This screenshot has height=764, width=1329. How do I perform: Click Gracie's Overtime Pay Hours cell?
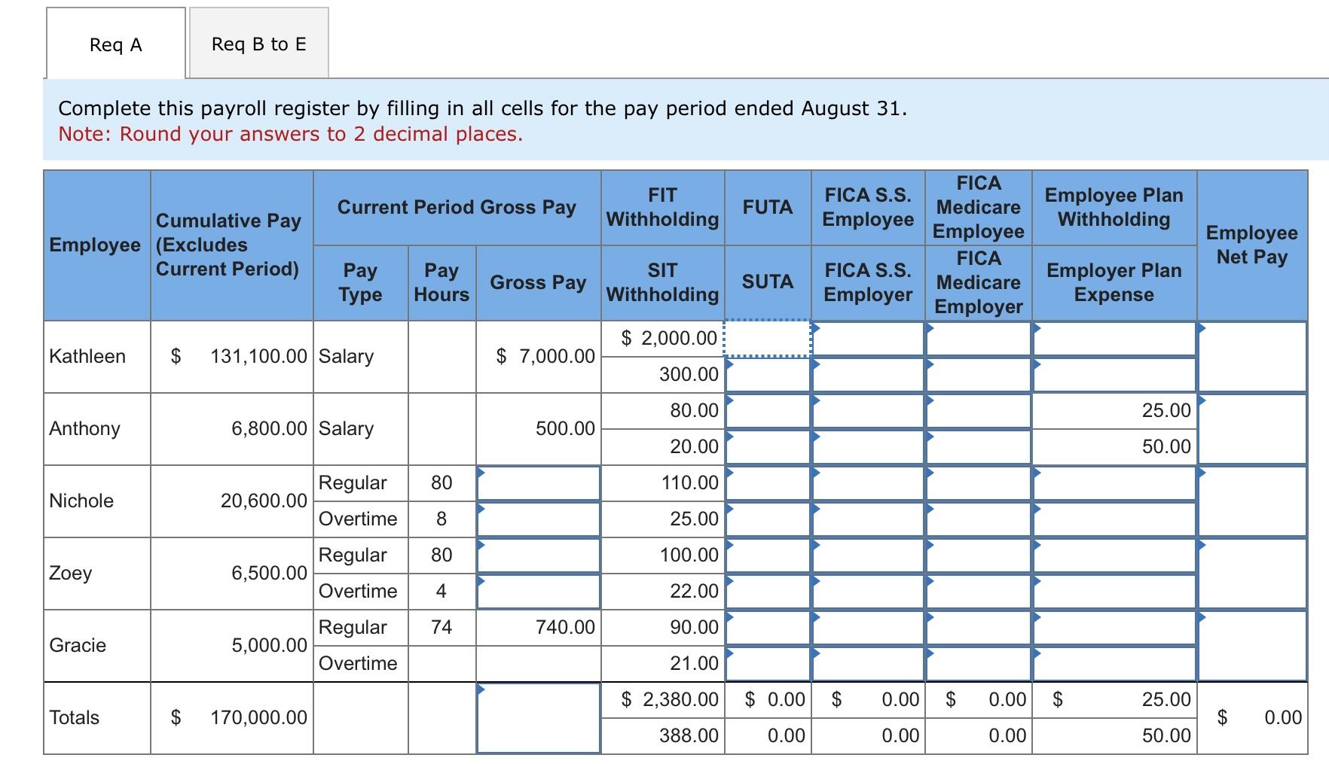[441, 663]
